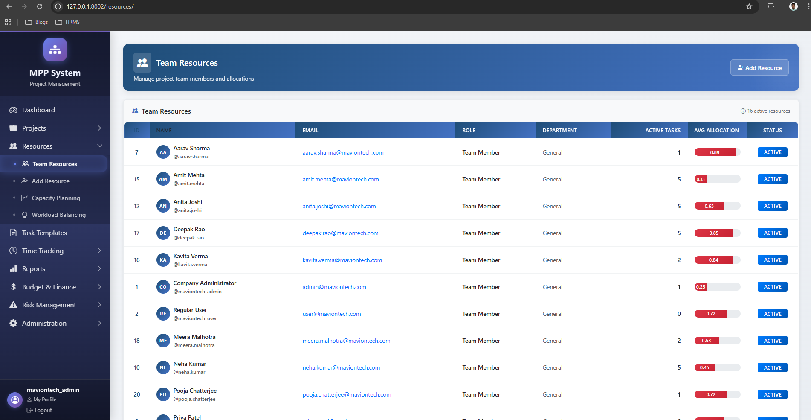Click the maviontech_admin user avatar icon
811x420 pixels.
pos(15,400)
